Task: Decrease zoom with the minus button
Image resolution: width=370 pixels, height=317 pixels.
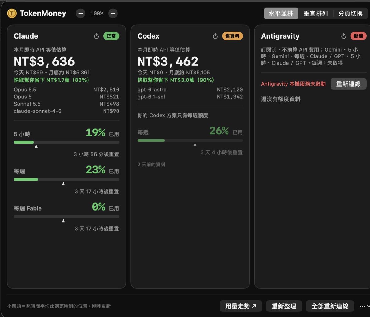Action: 80,13
